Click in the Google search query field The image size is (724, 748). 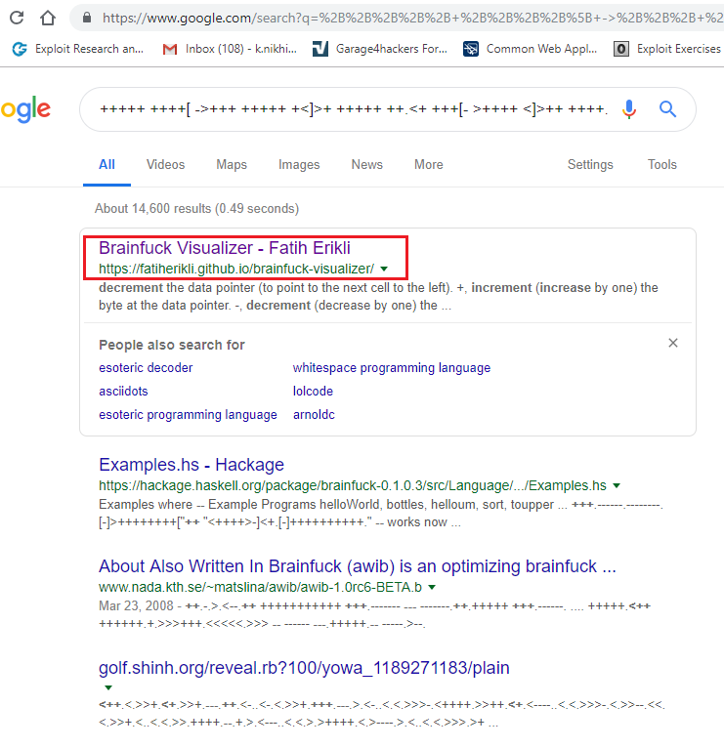352,109
